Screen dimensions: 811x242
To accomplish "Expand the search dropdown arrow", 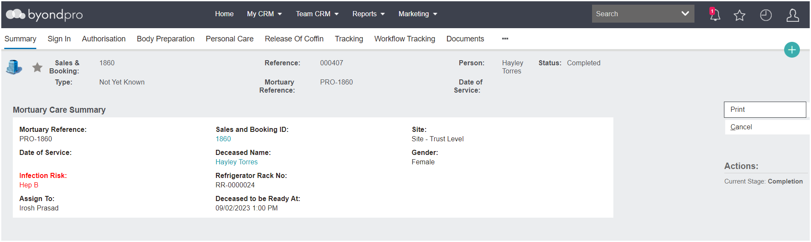I will coord(685,14).
